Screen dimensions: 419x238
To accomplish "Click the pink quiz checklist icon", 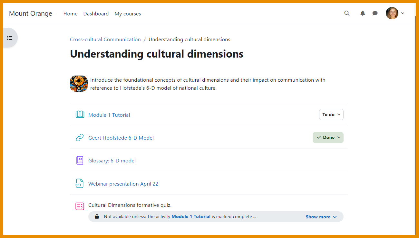I will (x=80, y=206).
